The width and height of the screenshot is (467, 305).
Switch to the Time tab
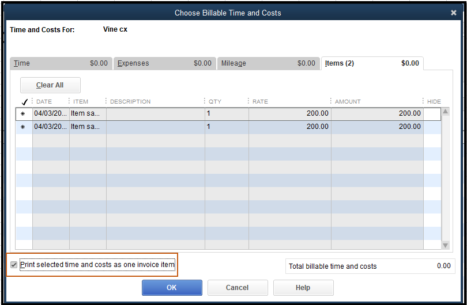tap(61, 63)
